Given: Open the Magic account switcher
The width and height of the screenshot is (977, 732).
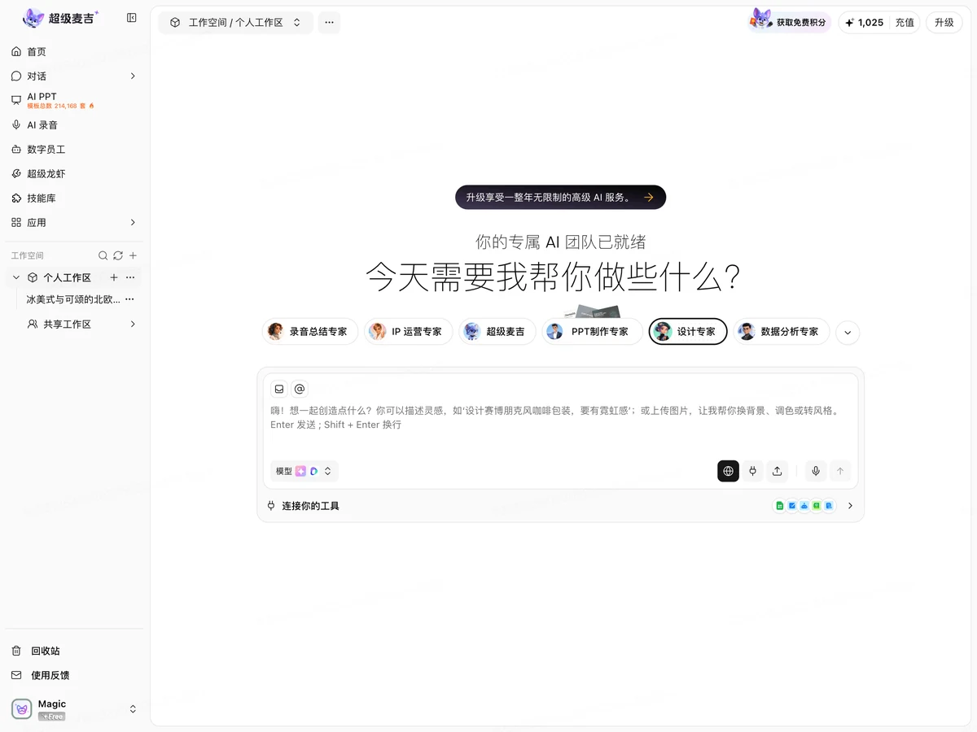Looking at the screenshot, I should pos(133,709).
